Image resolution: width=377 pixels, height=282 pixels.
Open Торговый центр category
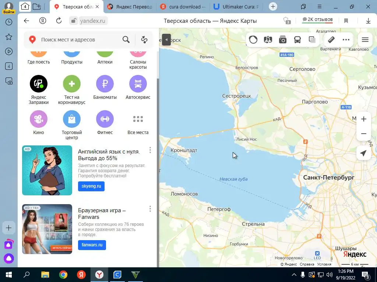click(72, 125)
